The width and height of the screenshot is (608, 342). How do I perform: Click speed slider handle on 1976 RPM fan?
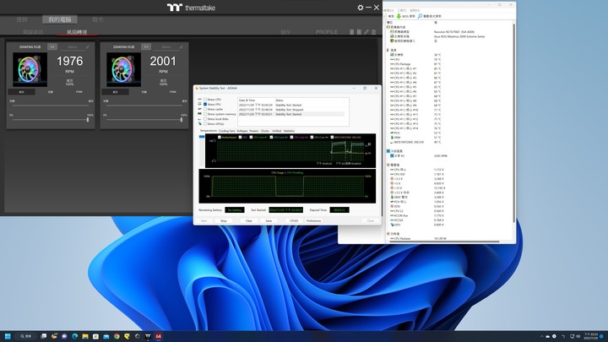(x=88, y=120)
